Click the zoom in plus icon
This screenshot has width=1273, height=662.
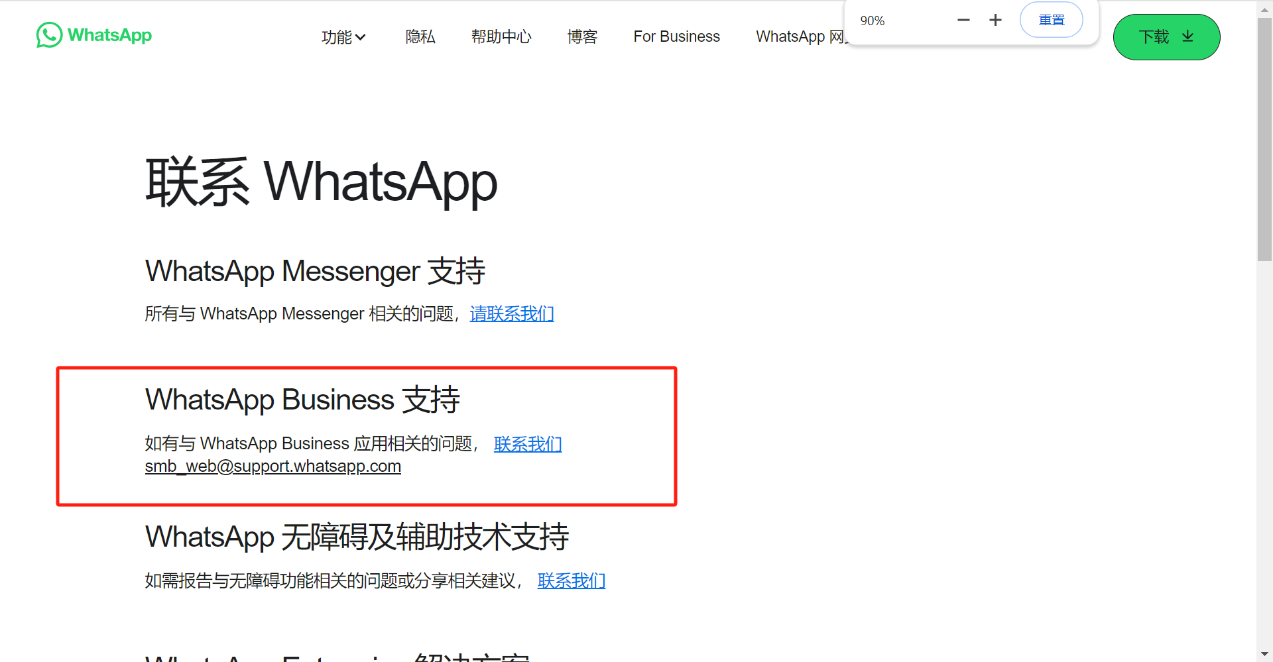pyautogui.click(x=995, y=21)
